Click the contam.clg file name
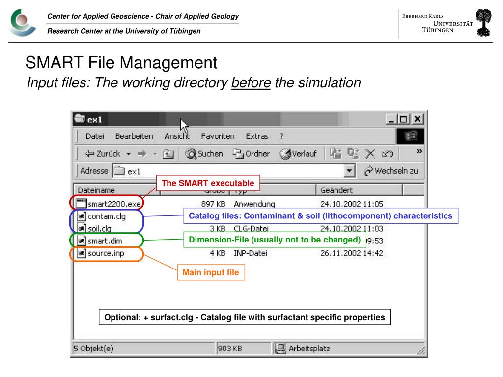Screen dimensions: 503x377 pyautogui.click(x=107, y=216)
